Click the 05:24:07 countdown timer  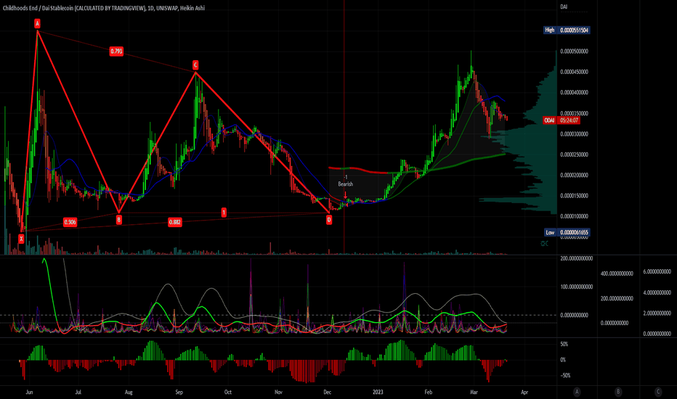point(569,120)
